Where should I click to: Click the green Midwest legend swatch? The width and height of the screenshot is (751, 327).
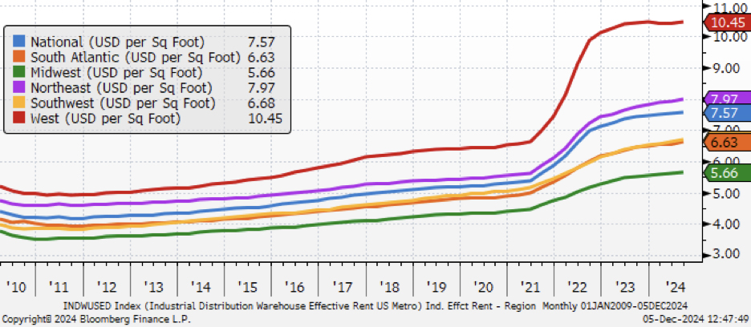pos(18,73)
